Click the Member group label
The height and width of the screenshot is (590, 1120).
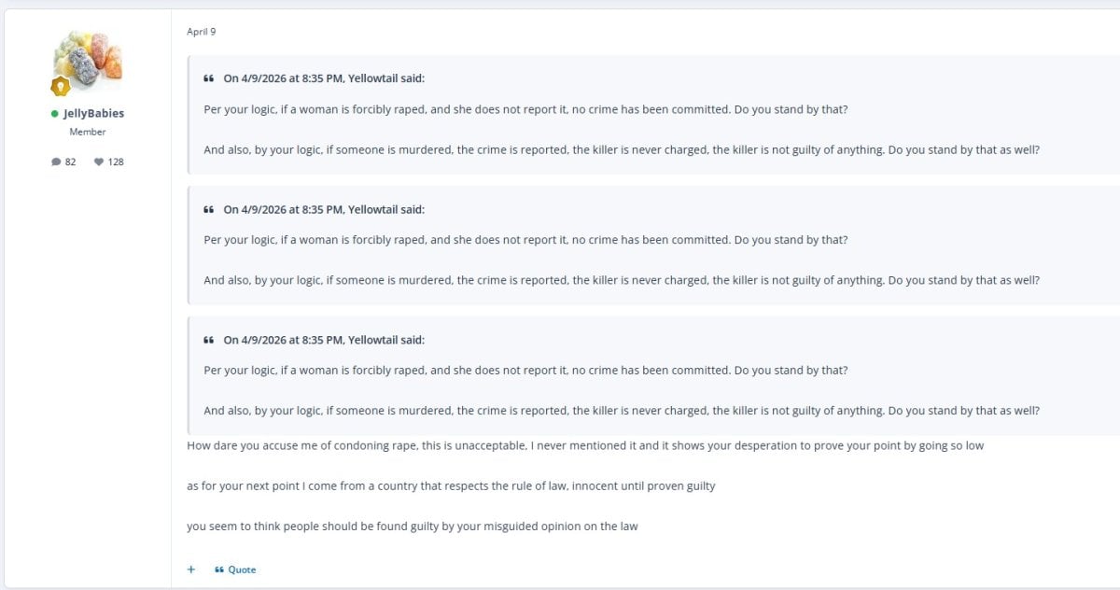(88, 133)
